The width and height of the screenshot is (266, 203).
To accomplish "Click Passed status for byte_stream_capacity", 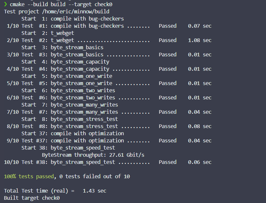I will coord(168,69).
